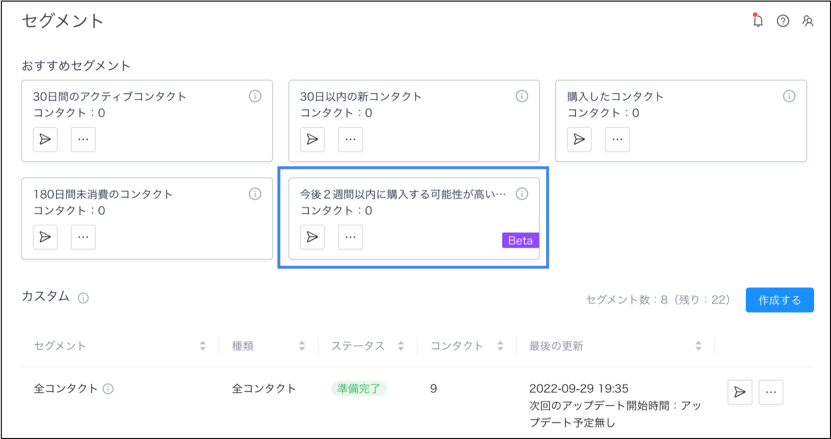Show info icon beside 全コンタクト name
The width and height of the screenshot is (831, 439).
click(108, 389)
